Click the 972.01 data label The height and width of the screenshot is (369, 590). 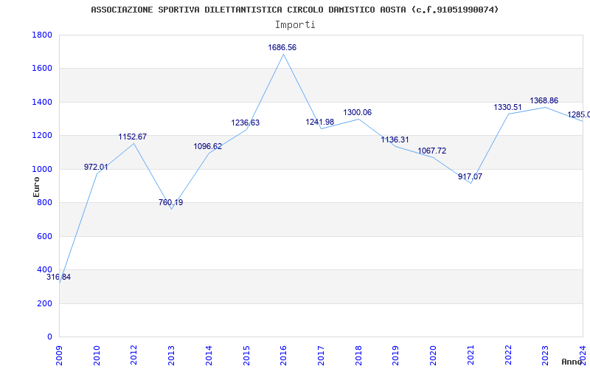coord(96,168)
